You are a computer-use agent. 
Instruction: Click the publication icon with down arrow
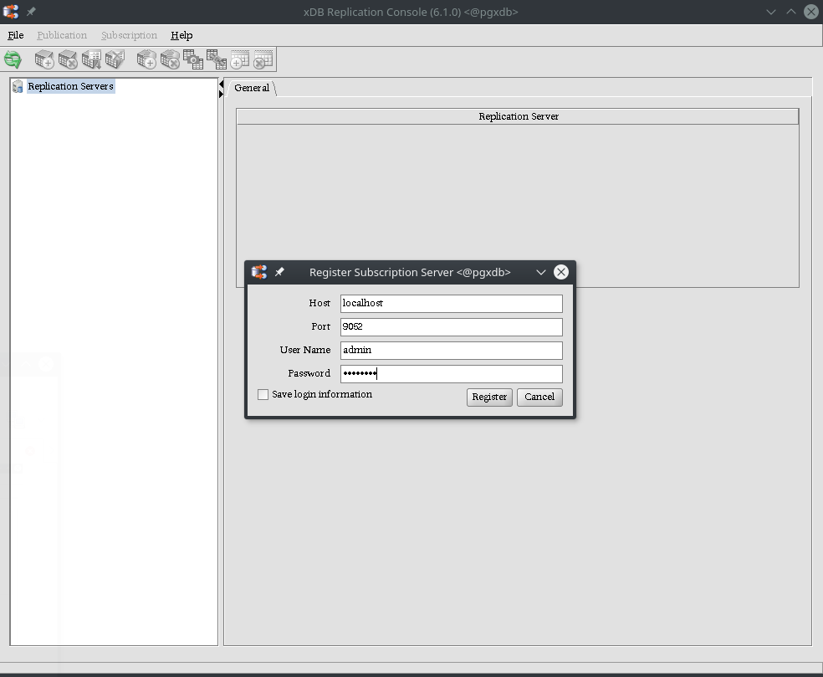tap(91, 59)
